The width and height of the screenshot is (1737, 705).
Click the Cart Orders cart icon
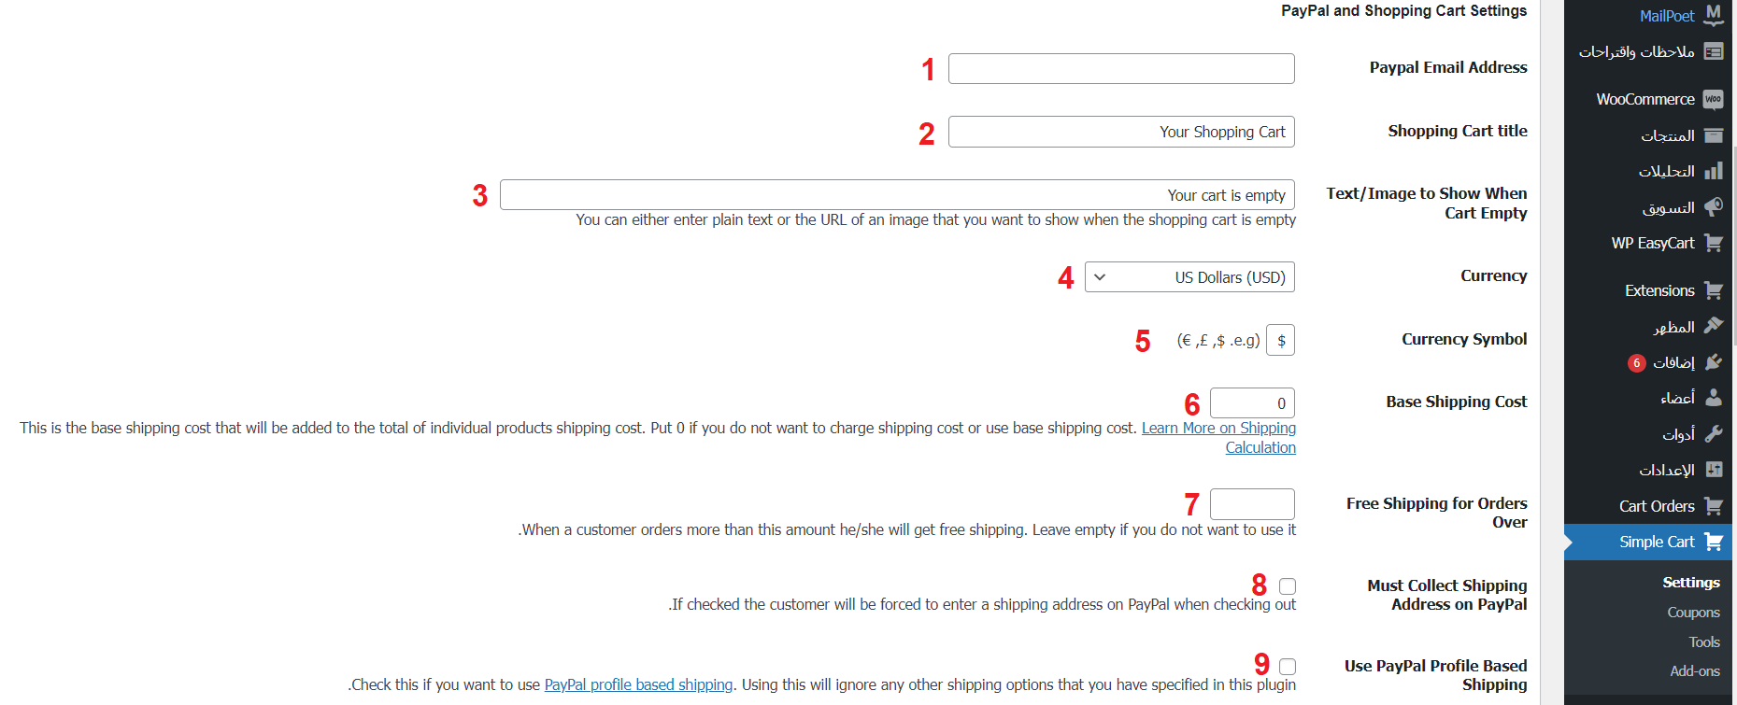click(1713, 506)
